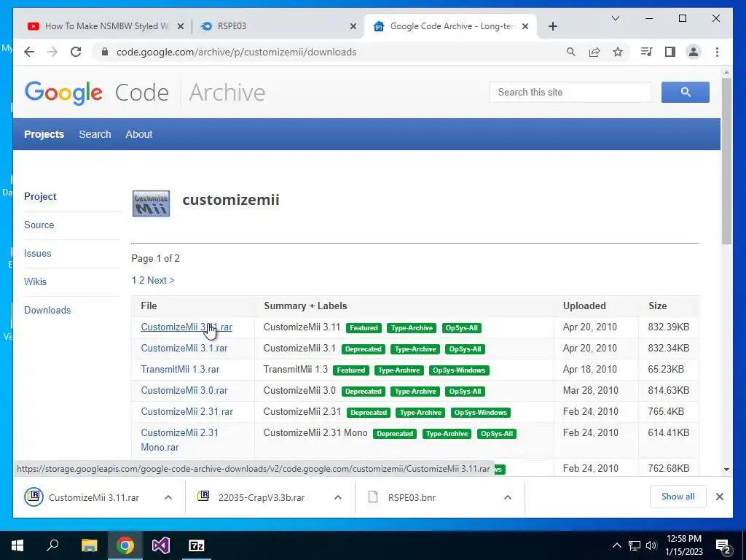Share this page icon
This screenshot has width=746, height=560.
(x=594, y=52)
